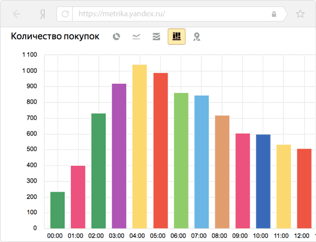
Task: Switch to the line chart view icon
Action: (136, 37)
